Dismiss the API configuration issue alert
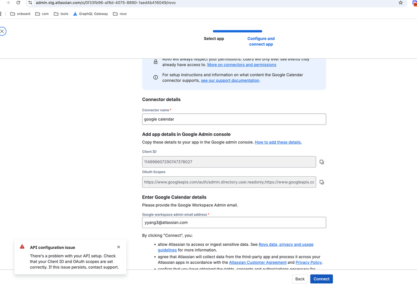 point(119,247)
